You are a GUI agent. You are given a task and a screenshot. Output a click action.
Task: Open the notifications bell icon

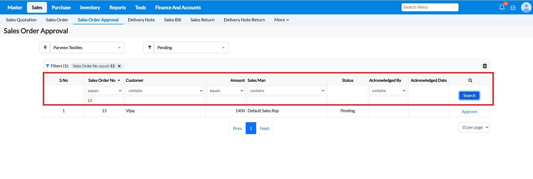502,7
